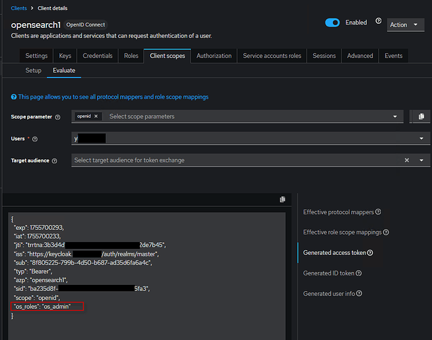Viewport: 432px width, 340px height.
Task: Open the Authorization tab
Action: click(x=214, y=56)
